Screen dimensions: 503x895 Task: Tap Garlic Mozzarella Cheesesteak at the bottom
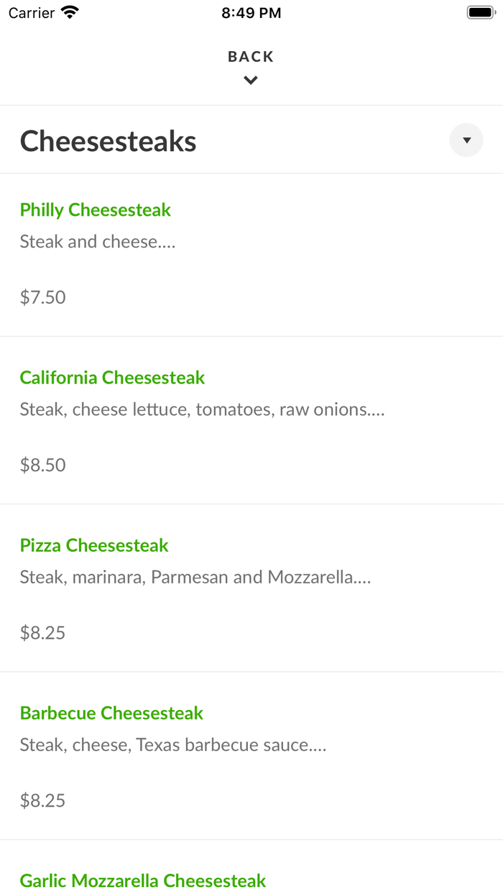click(142, 880)
